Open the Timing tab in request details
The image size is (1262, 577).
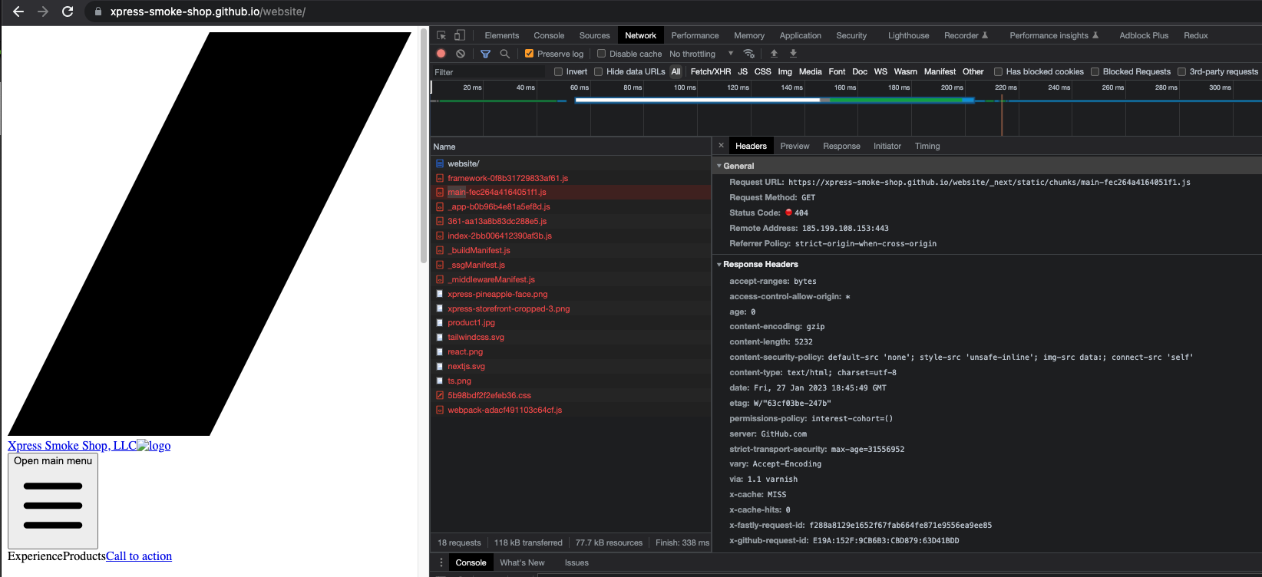927,146
